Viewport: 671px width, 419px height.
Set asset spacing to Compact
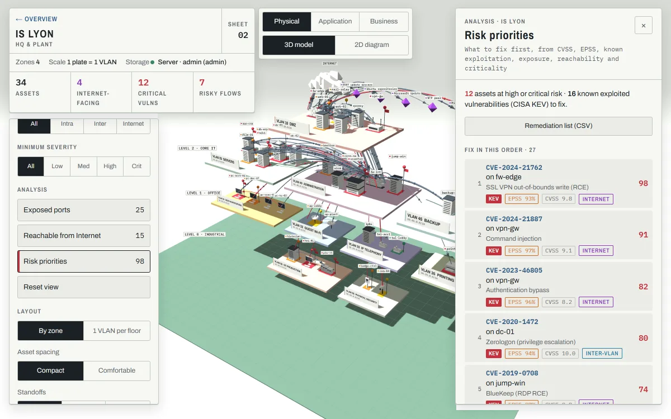click(50, 370)
